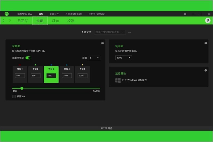Viewport: 213px width, 142px height.
Task: Open the help question mark button
Action: [208, 21]
